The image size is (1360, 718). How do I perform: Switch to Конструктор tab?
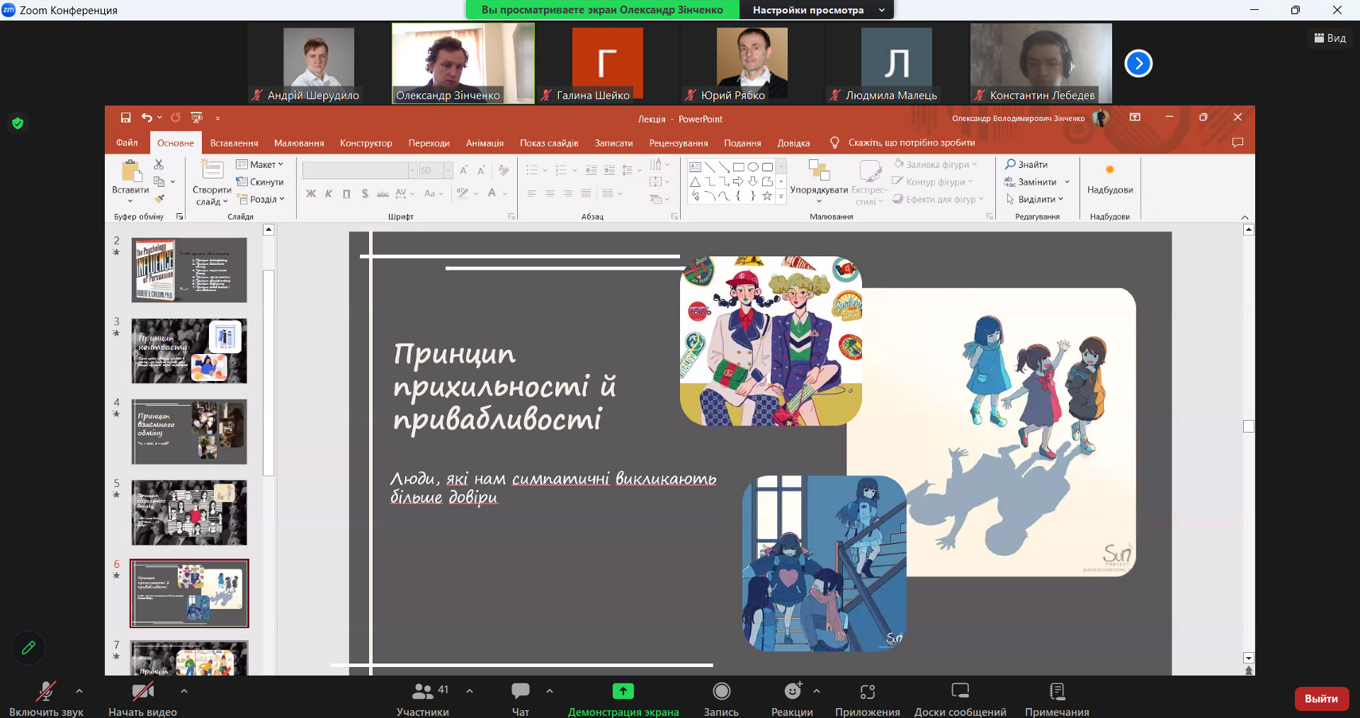pos(366,142)
